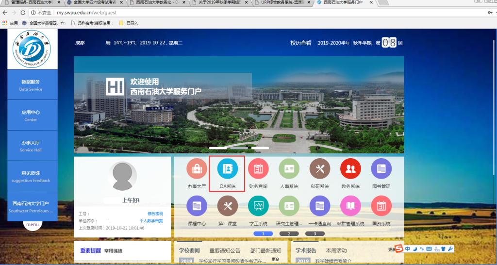The height and width of the screenshot is (265, 497).
Task: Open the 科研系统 research icon
Action: pos(319,169)
